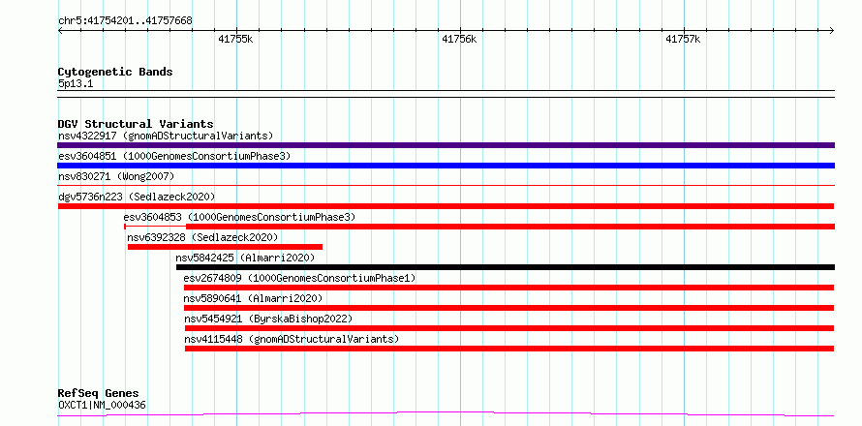Viewport: 862px width, 426px height.
Task: Select the blue esv3604851 variant bar
Action: tap(446, 166)
